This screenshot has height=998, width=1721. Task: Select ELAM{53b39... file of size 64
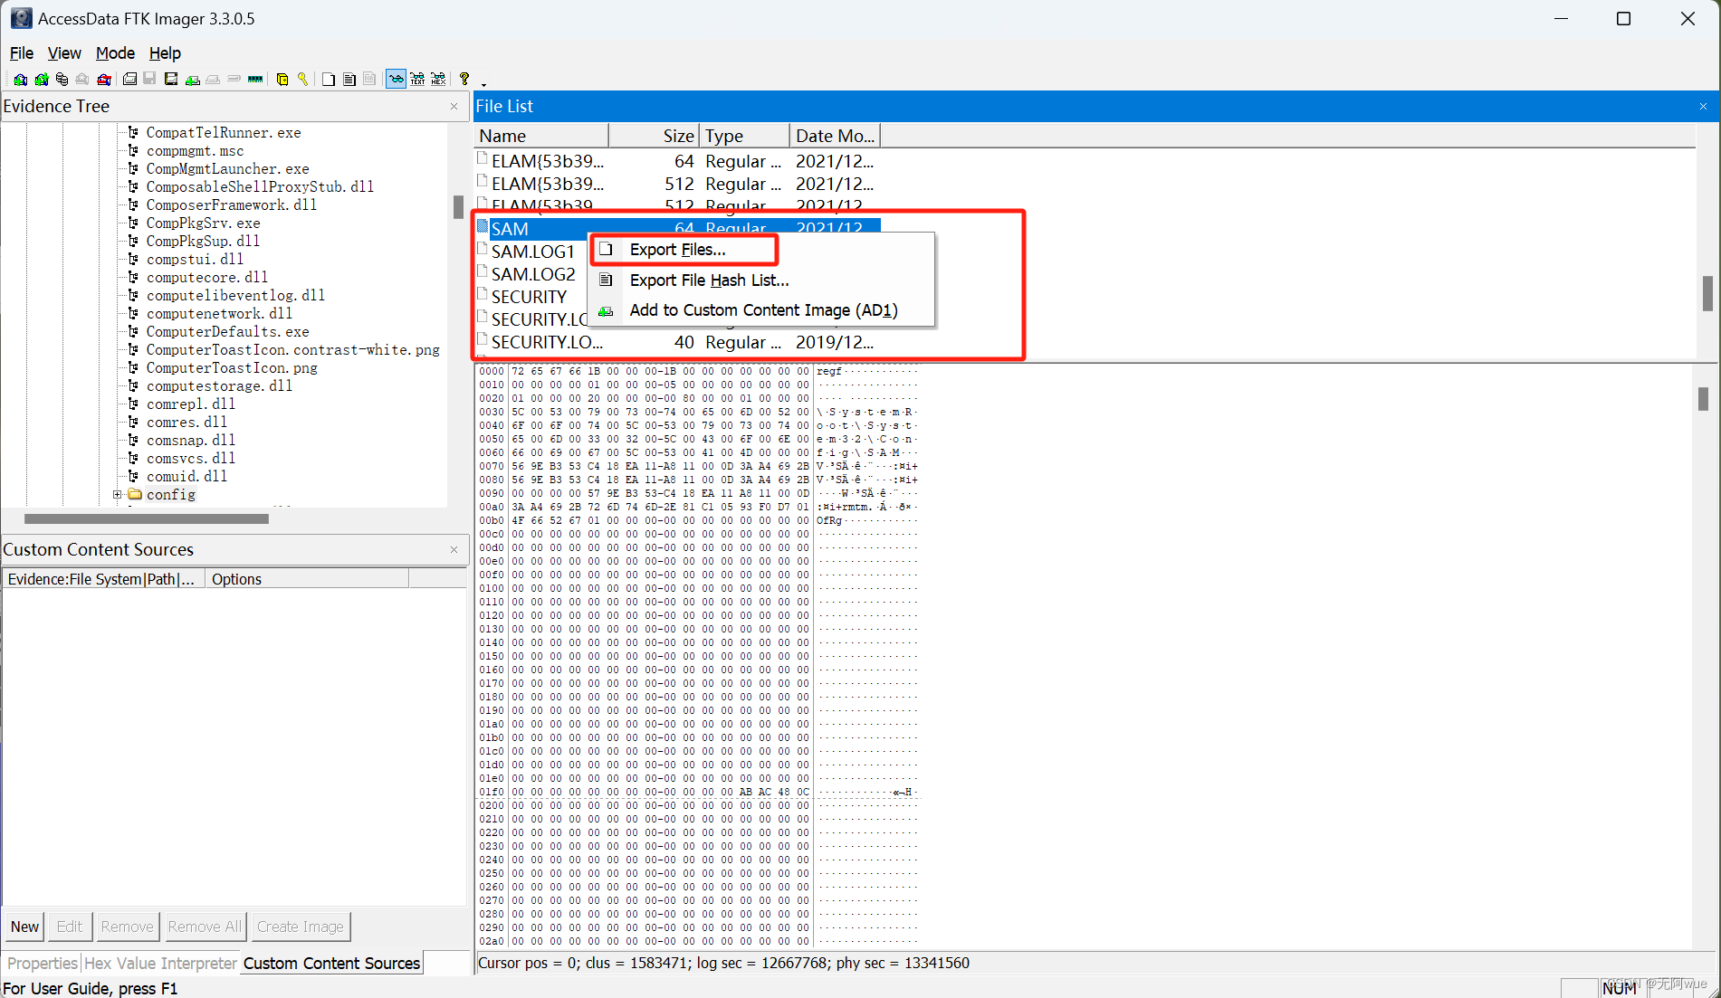[677, 161]
